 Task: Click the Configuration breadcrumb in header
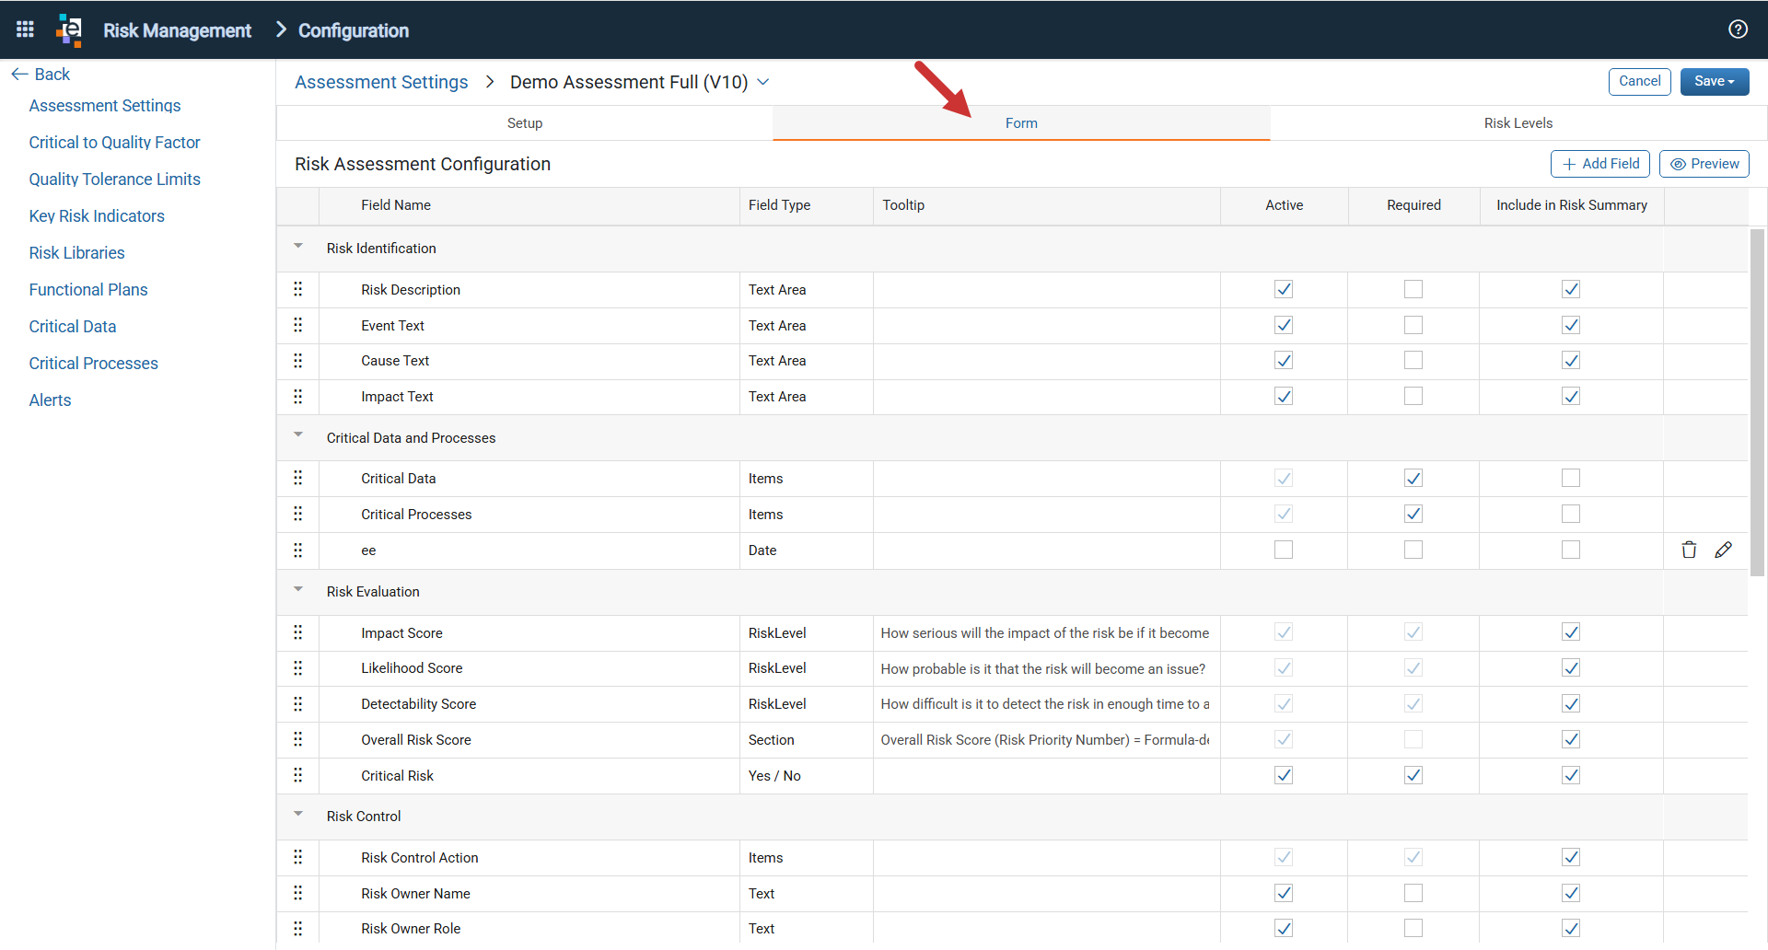[354, 30]
